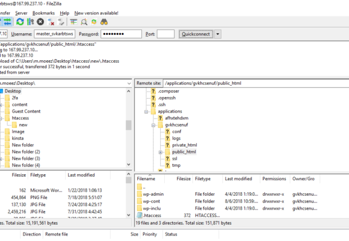This screenshot has height=241, width=349.
Task: Click the Quickconnect button
Action: pyautogui.click(x=196, y=34)
